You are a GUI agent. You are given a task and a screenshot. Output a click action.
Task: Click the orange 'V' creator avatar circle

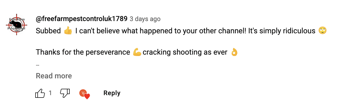[83, 93]
